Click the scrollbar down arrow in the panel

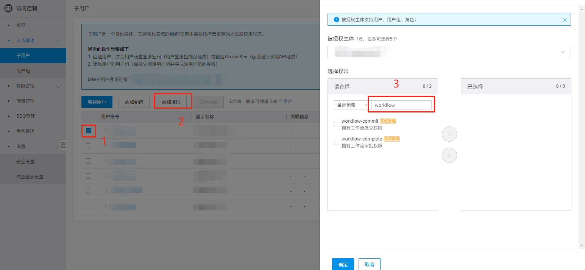coord(582,245)
